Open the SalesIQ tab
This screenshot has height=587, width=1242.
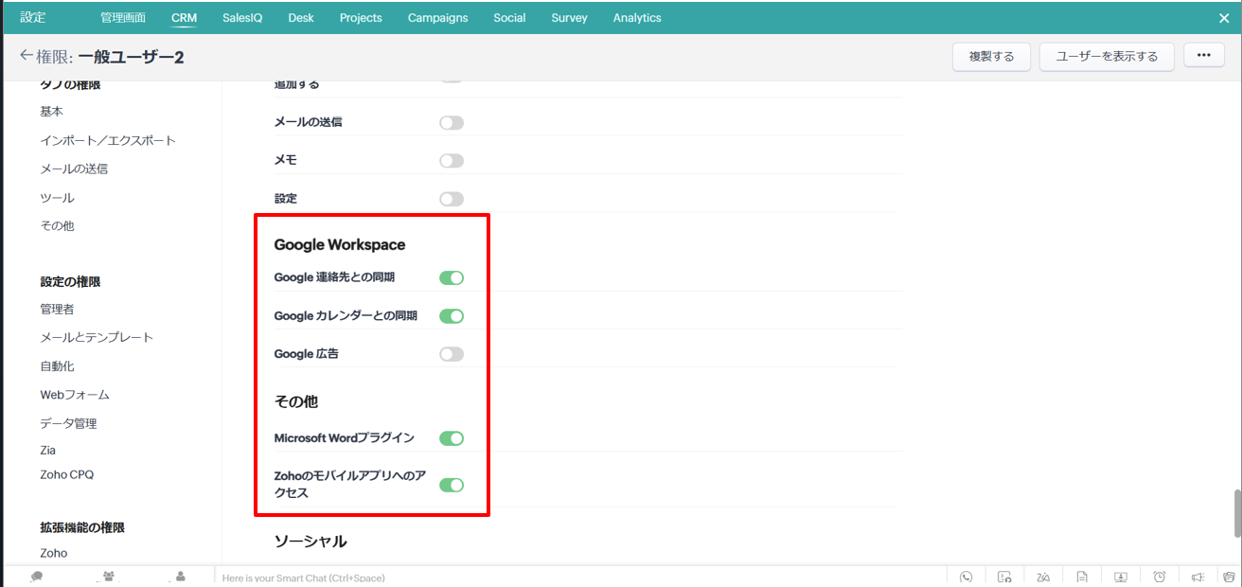[x=242, y=18]
